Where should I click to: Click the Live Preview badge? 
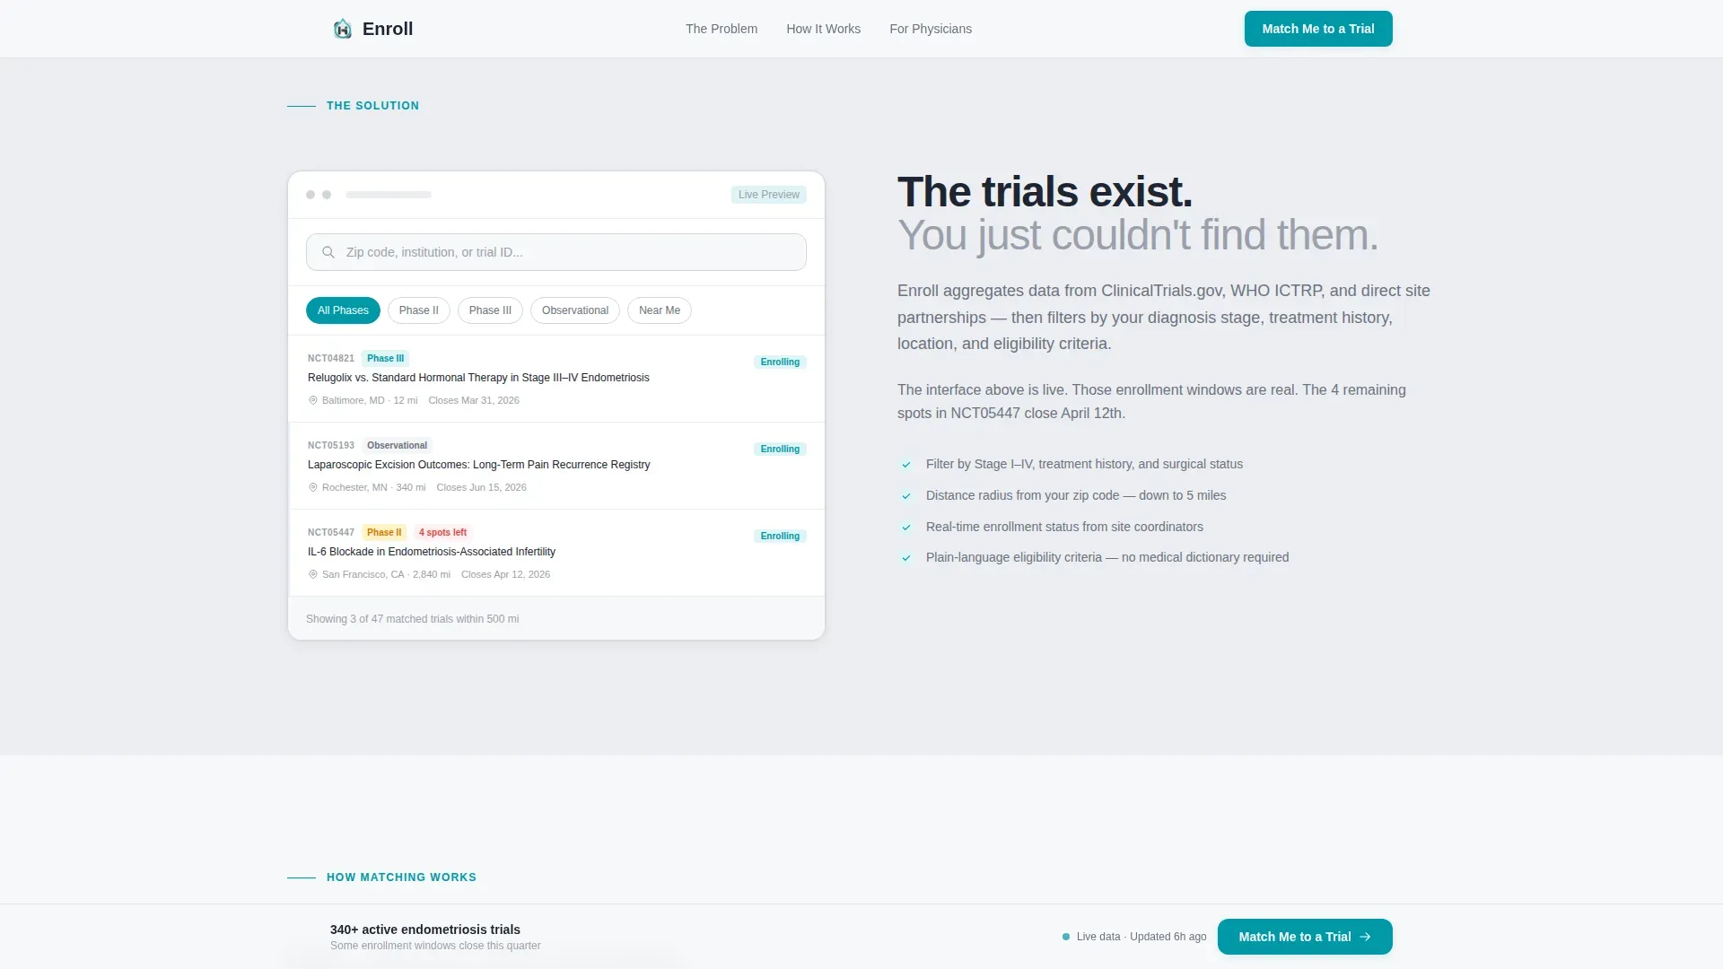click(769, 195)
